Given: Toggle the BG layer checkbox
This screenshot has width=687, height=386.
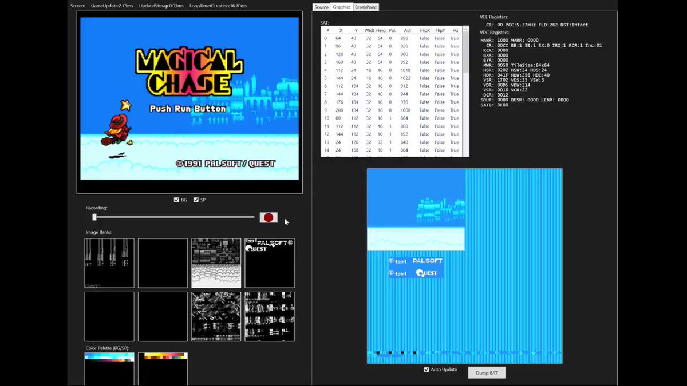Looking at the screenshot, I should click(176, 200).
